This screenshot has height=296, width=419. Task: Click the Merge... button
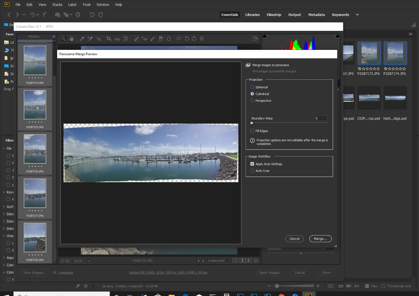pyautogui.click(x=320, y=239)
